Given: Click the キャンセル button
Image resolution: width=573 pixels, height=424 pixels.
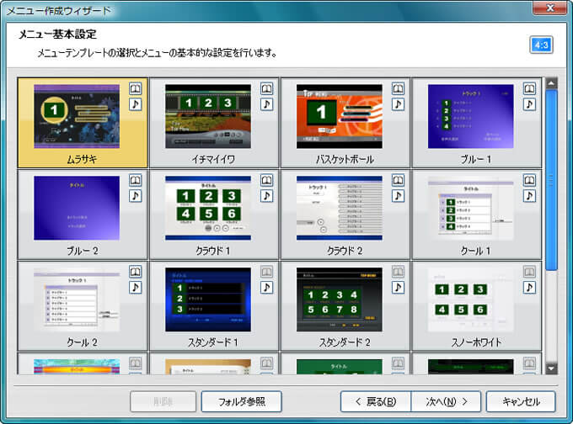Looking at the screenshot, I should 520,401.
